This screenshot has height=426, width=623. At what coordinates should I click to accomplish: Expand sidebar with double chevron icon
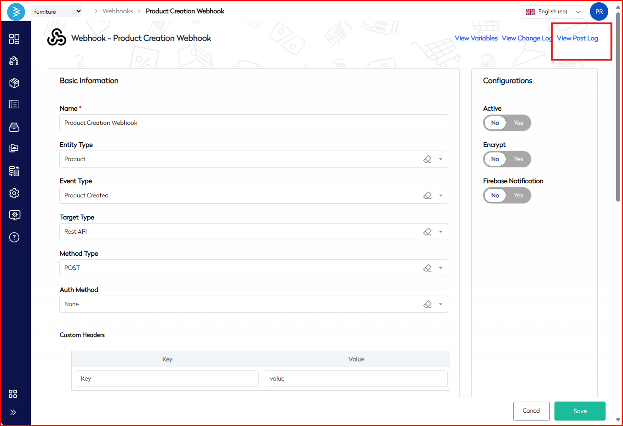click(13, 412)
